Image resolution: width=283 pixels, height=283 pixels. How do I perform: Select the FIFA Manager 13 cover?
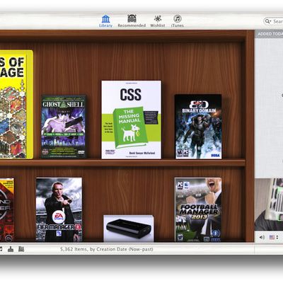pos(59,209)
